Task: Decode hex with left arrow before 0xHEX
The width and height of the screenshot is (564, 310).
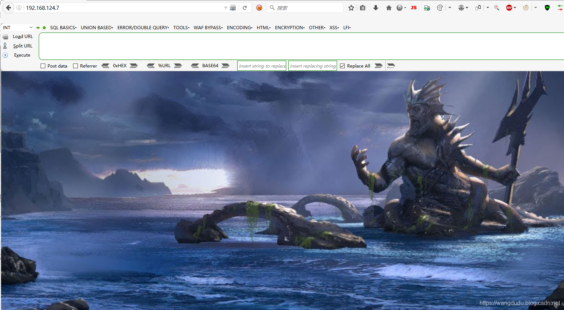Action: [105, 66]
